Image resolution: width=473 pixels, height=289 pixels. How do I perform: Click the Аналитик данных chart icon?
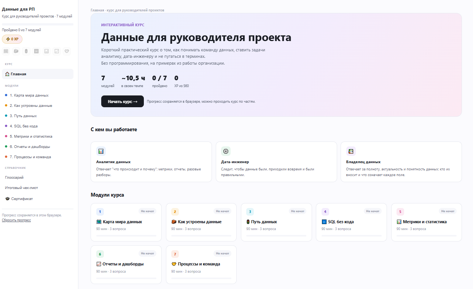101,151
